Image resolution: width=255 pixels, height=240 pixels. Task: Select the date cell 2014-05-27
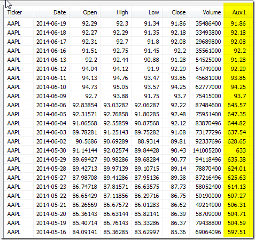point(51,178)
